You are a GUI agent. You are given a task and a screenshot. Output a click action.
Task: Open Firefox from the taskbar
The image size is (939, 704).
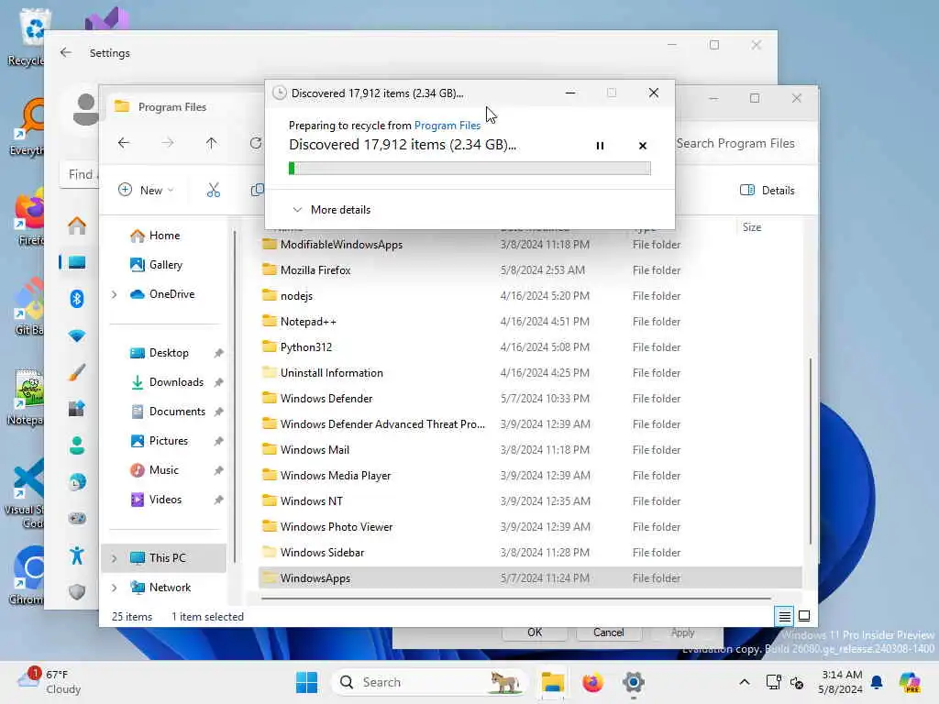pos(593,682)
